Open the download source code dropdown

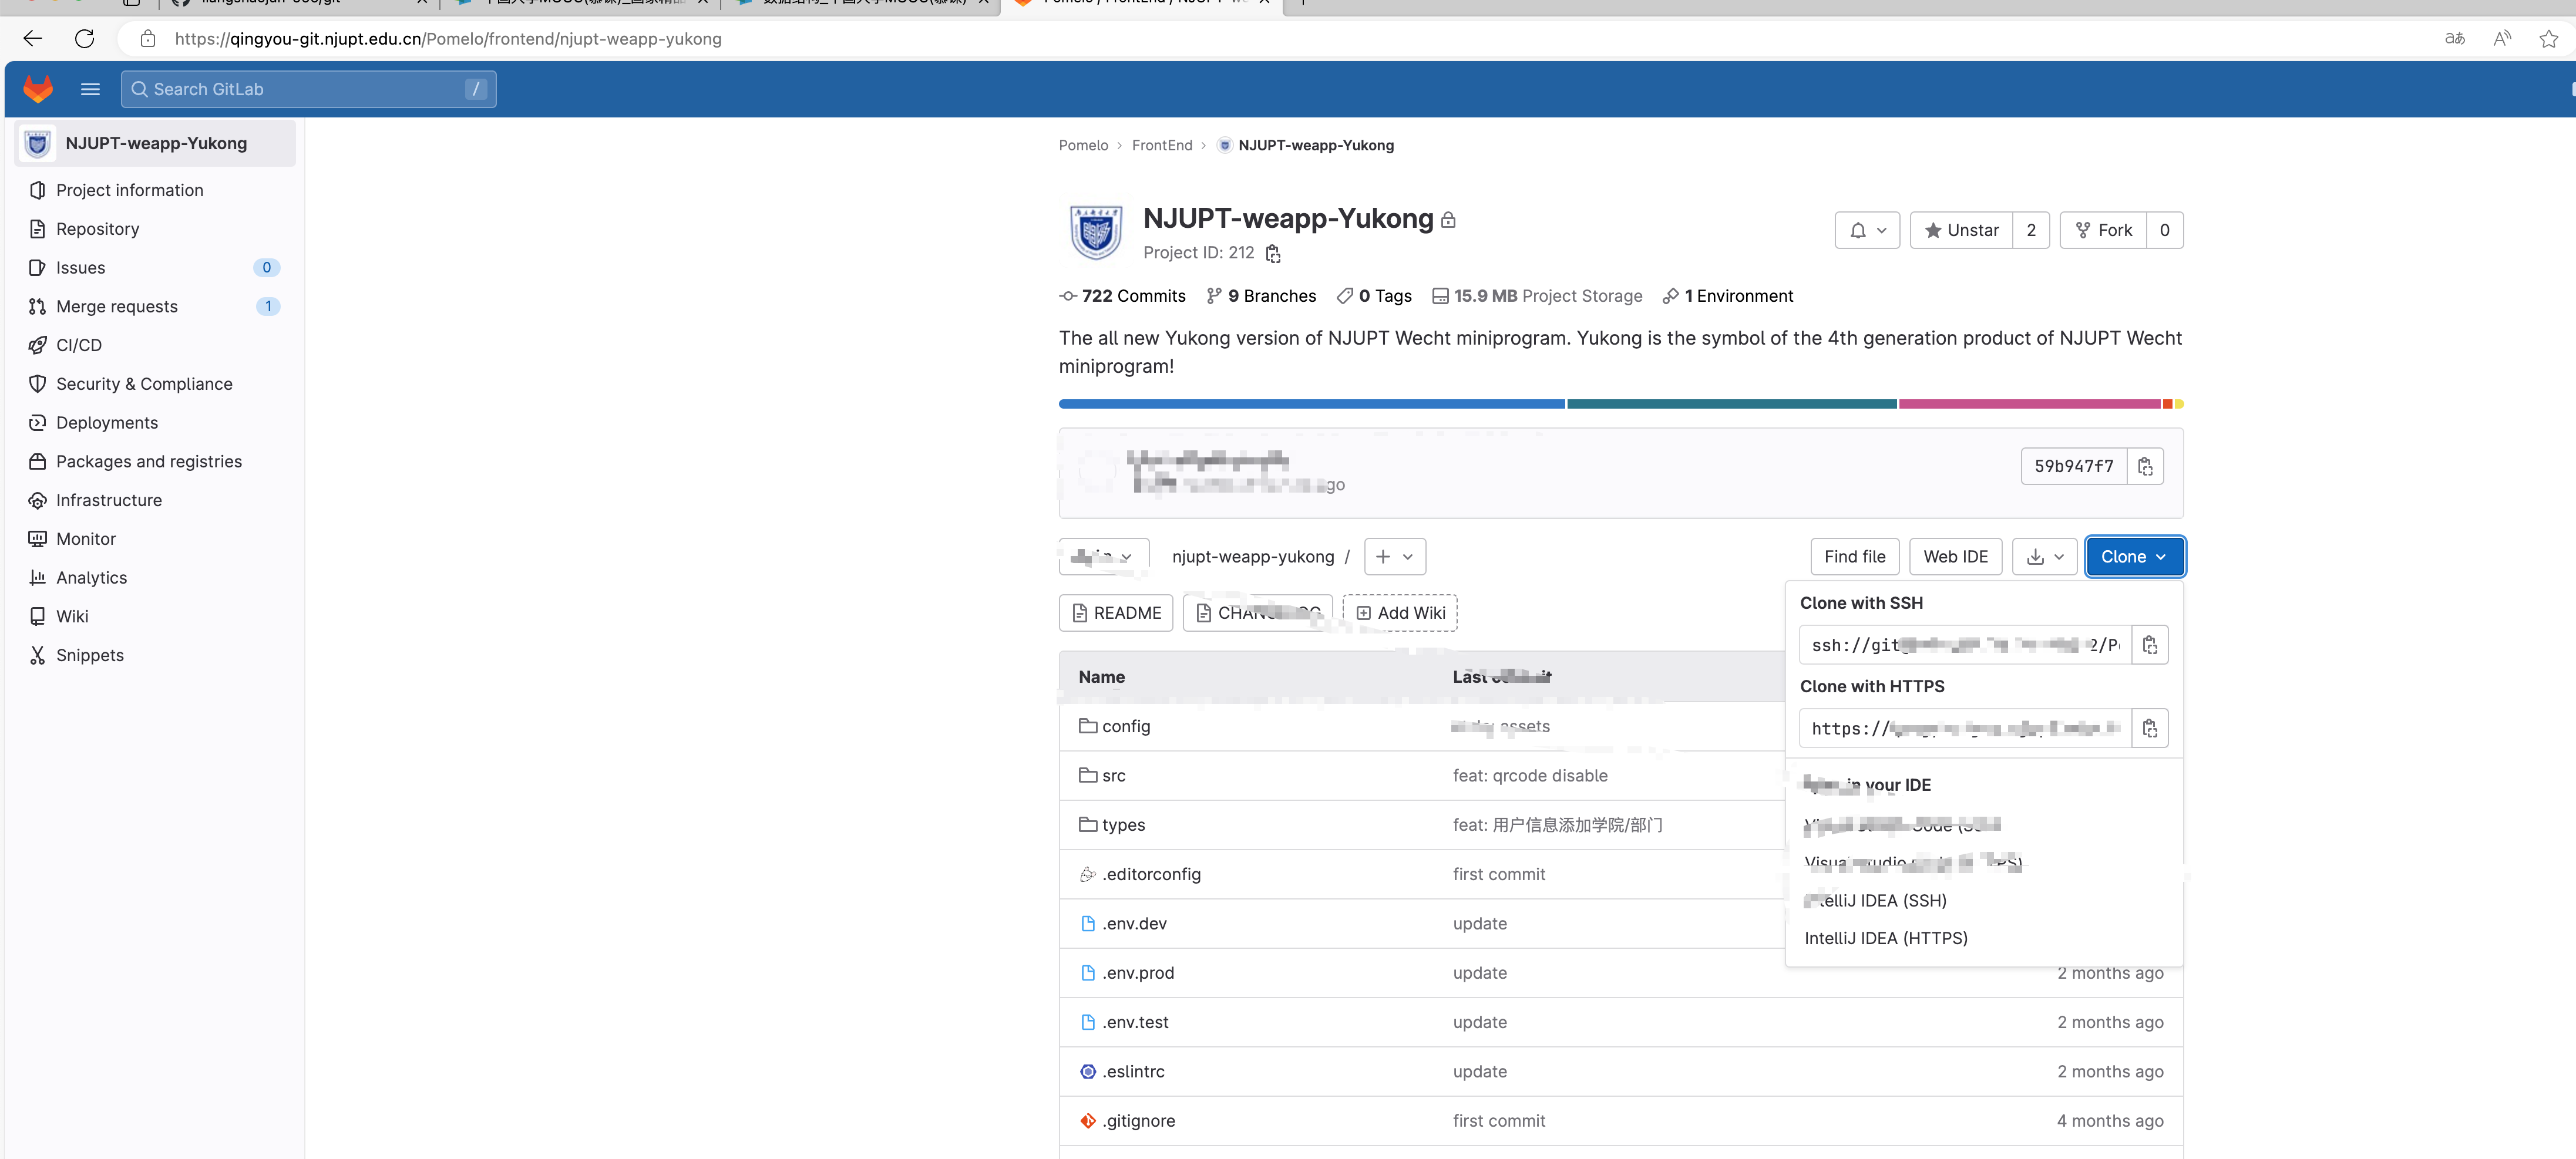2045,556
